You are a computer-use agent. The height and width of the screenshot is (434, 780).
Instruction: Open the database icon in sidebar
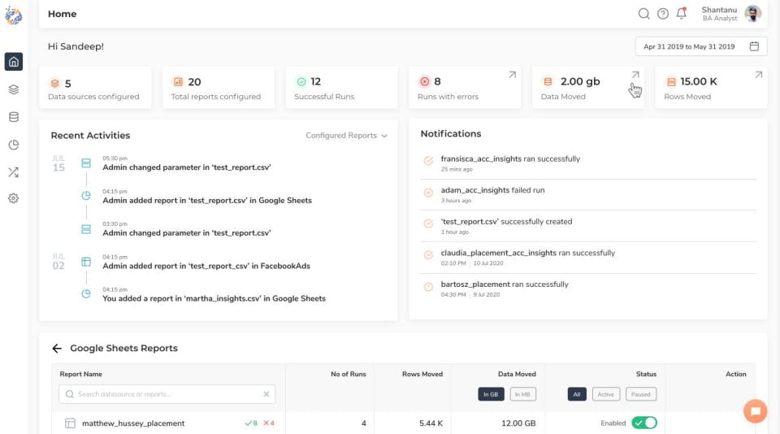[x=13, y=117]
